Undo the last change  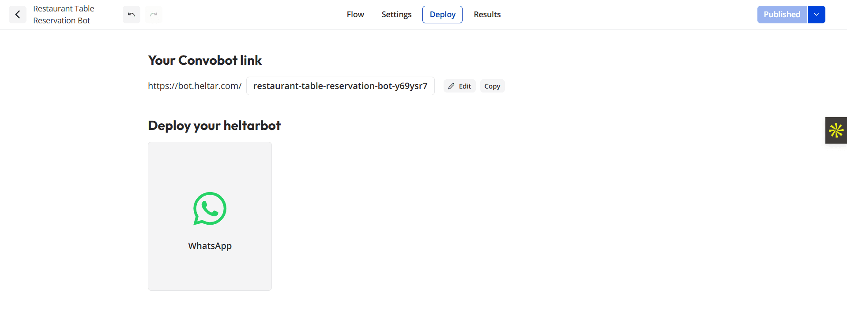pyautogui.click(x=132, y=15)
